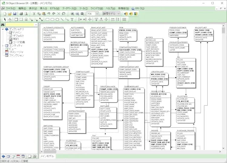
Task: Select the プロシージャ item in tree
Action: pos(16,52)
